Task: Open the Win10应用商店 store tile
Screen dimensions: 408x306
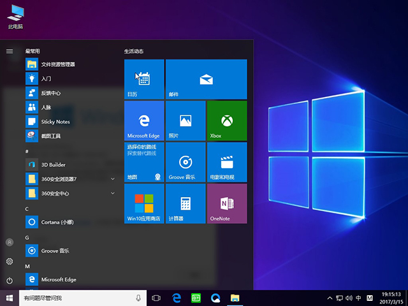Action: [x=144, y=203]
